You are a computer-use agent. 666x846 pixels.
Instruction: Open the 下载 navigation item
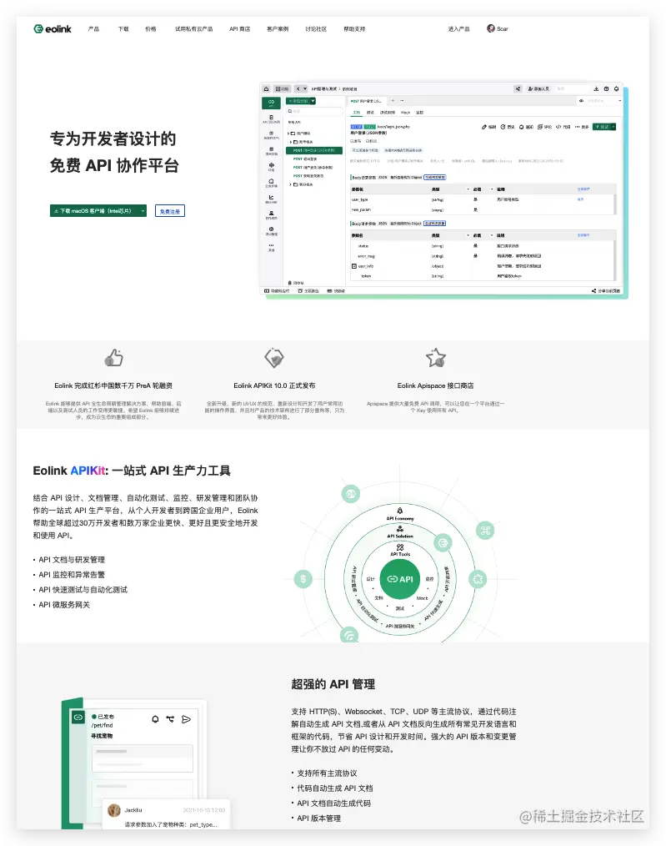tap(123, 29)
